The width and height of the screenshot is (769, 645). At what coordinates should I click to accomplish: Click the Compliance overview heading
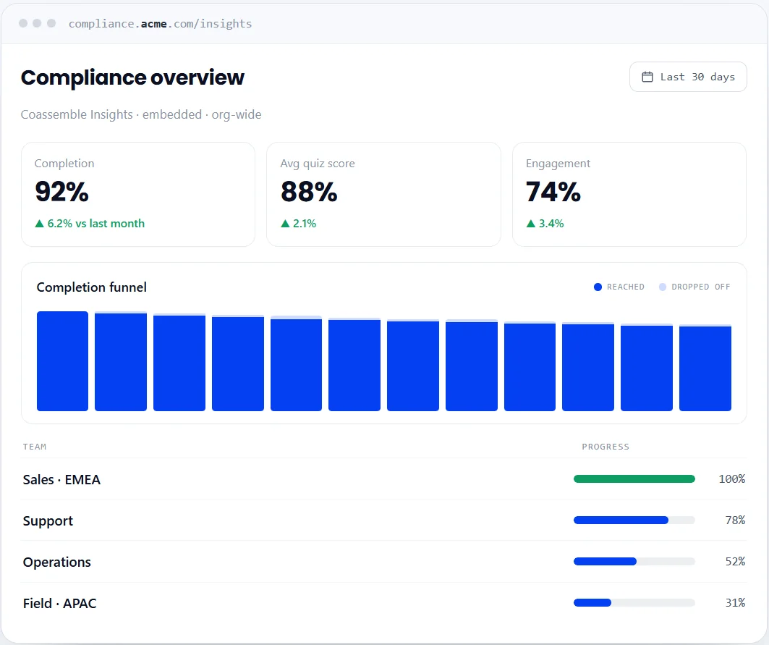click(x=132, y=77)
